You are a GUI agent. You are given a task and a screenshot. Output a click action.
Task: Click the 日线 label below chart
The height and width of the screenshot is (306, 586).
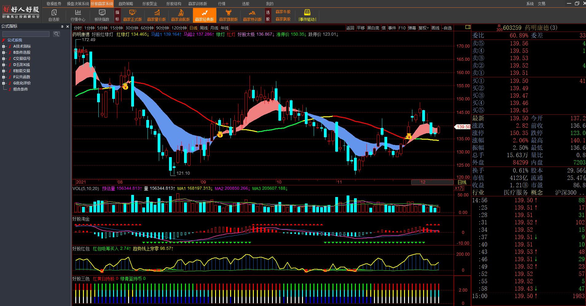[x=462, y=182]
